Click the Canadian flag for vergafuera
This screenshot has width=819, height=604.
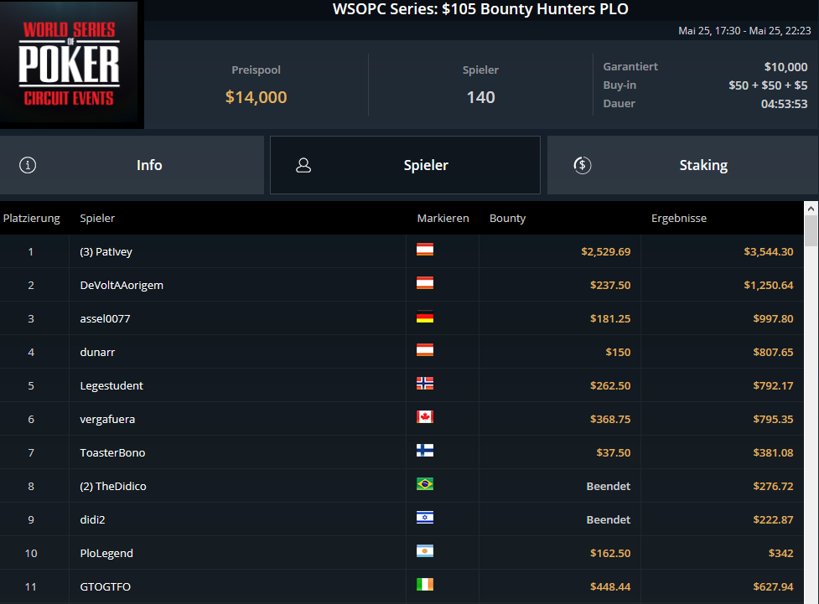tap(425, 417)
